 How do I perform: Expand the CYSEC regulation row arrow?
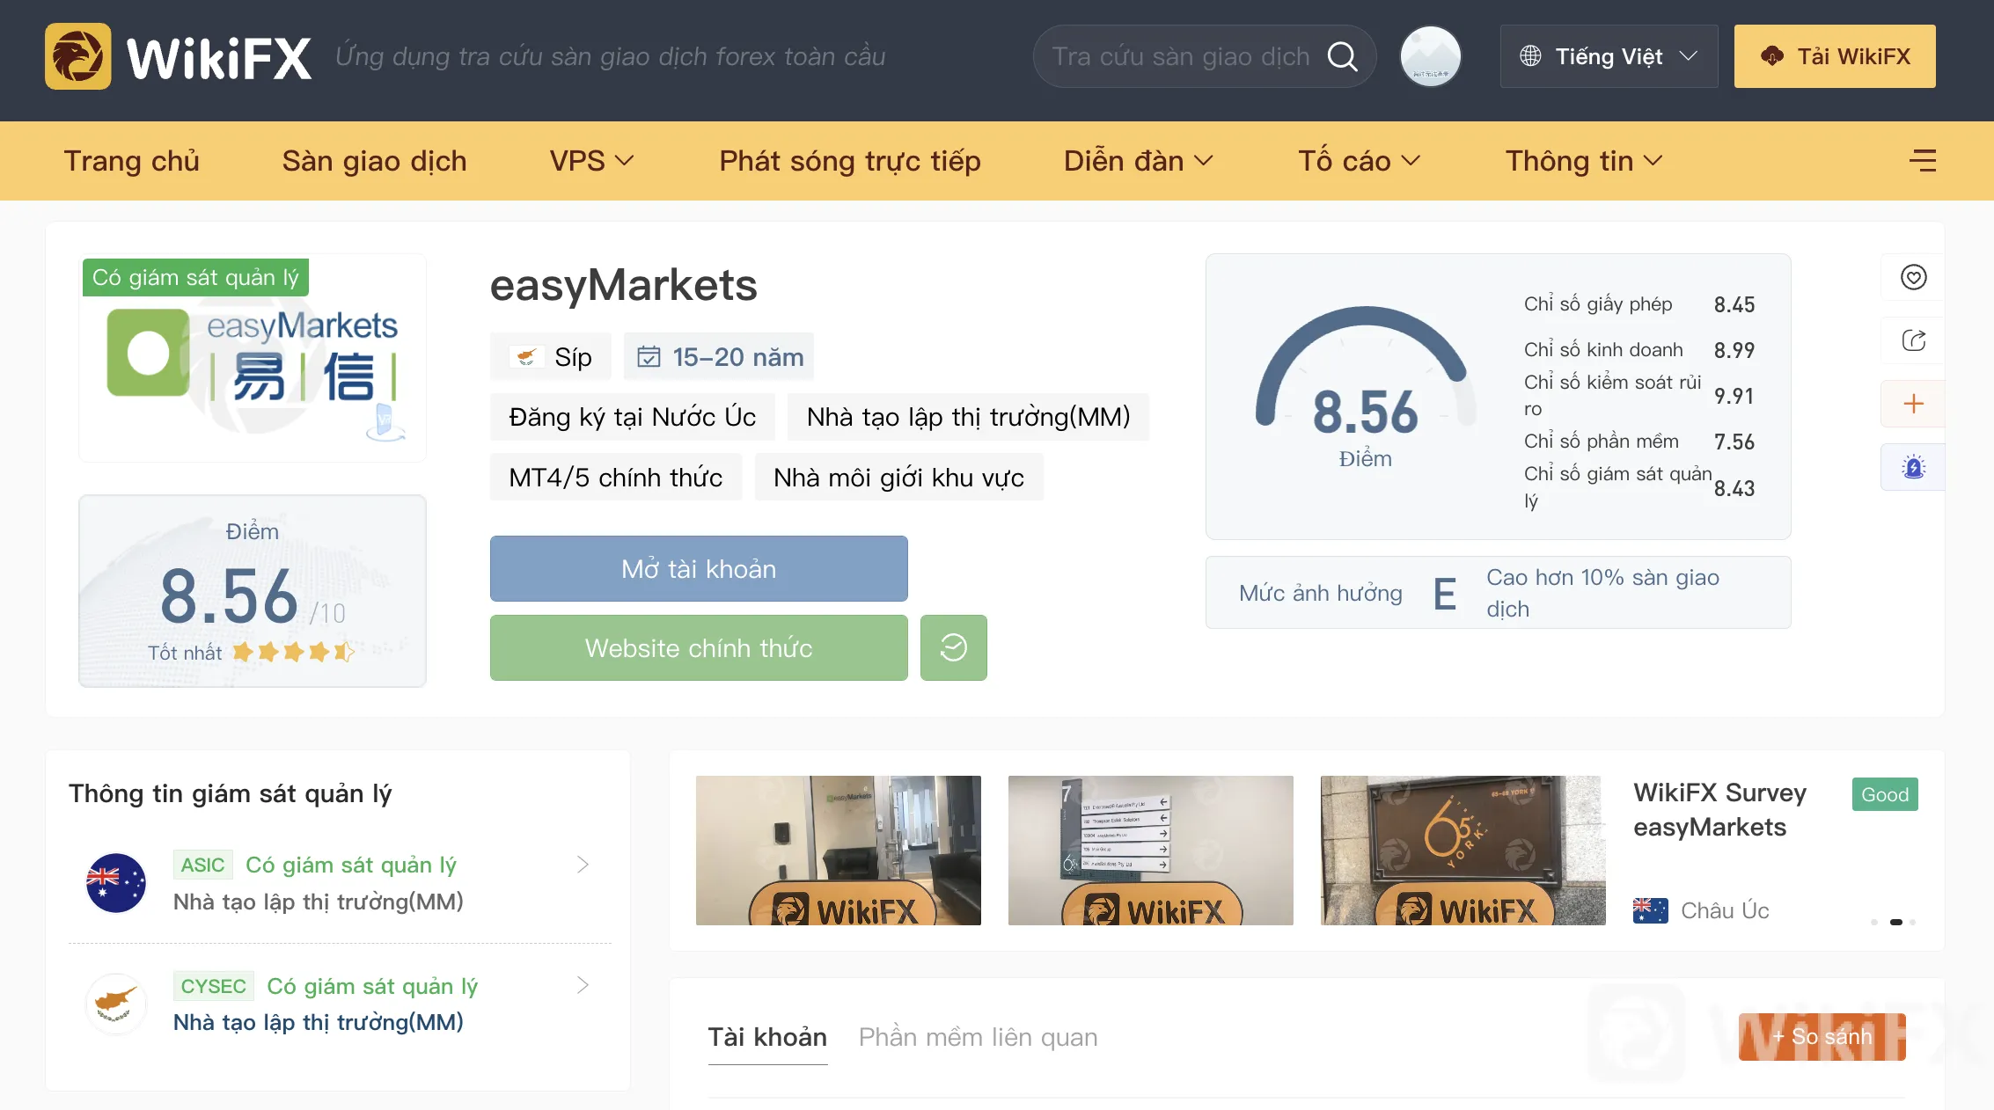pyautogui.click(x=583, y=985)
